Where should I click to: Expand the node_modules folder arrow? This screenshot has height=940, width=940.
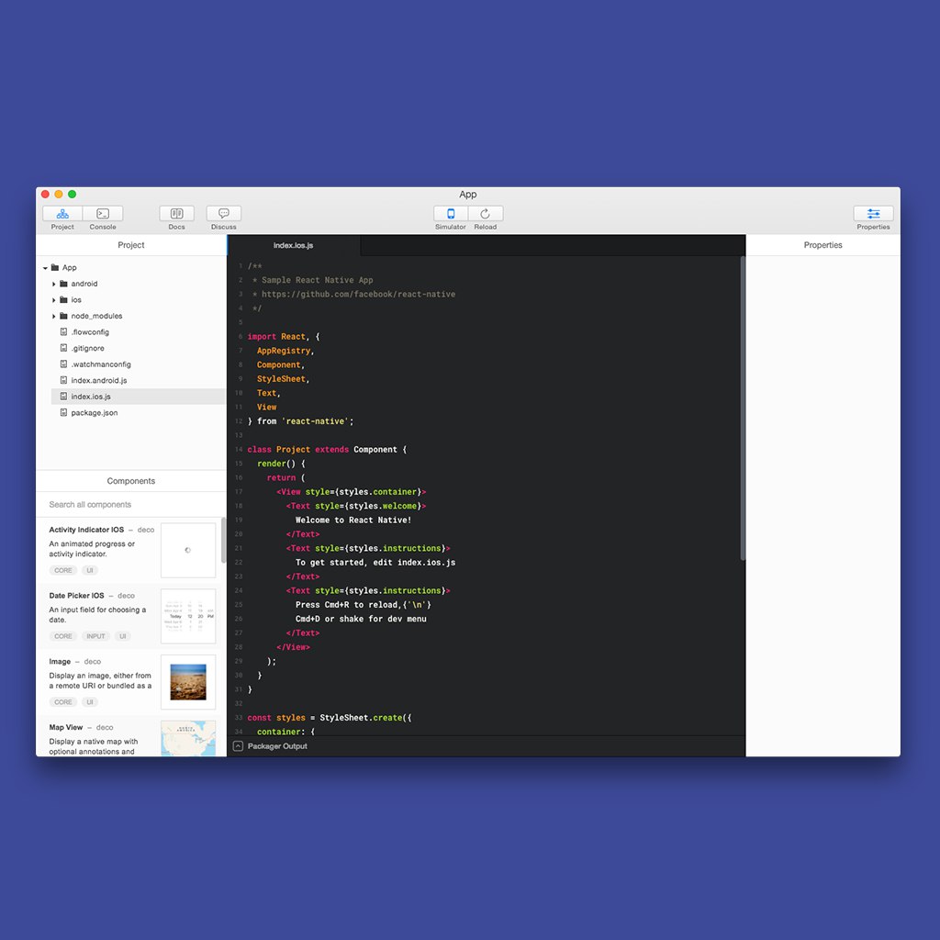53,316
